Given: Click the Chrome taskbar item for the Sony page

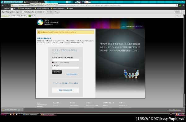Looking at the screenshot, I should tap(48, 115).
